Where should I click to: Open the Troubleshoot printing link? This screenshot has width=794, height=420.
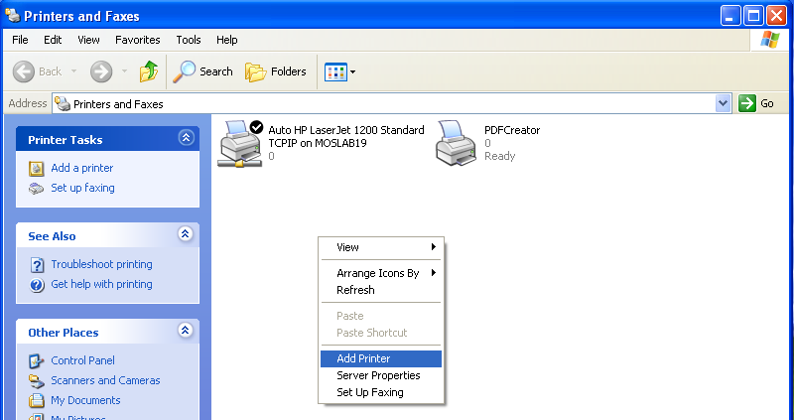tap(101, 264)
